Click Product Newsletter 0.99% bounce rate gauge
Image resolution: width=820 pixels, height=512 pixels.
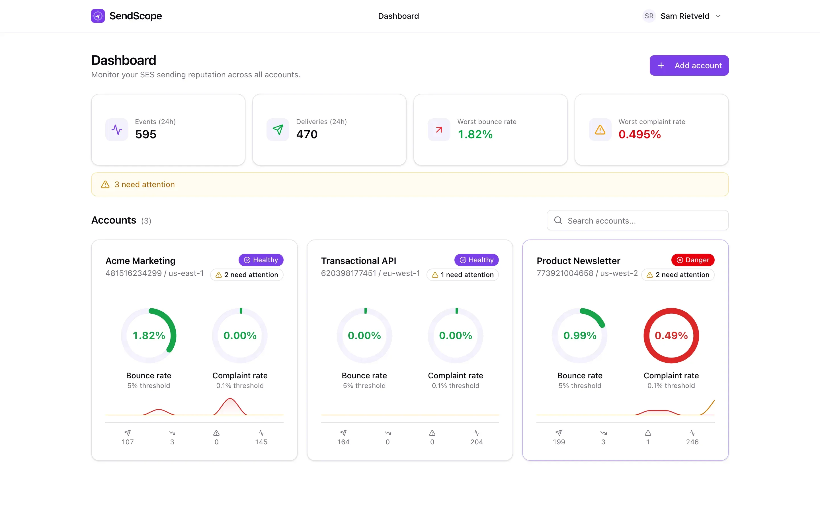580,336
